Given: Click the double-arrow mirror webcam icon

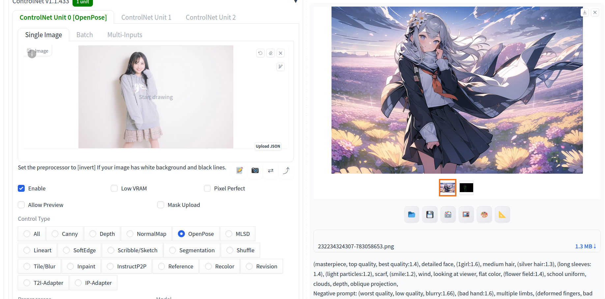Looking at the screenshot, I should (271, 170).
